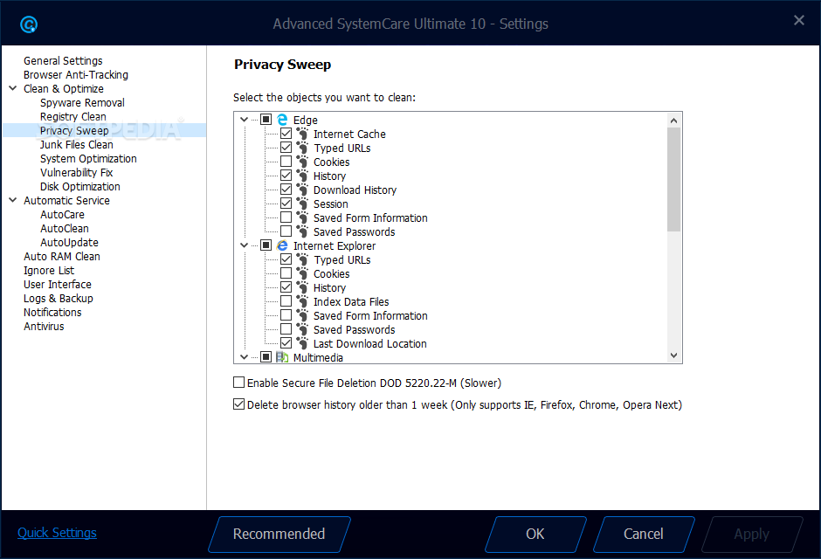Click footprint icon beside Index Data Files

click(x=302, y=301)
